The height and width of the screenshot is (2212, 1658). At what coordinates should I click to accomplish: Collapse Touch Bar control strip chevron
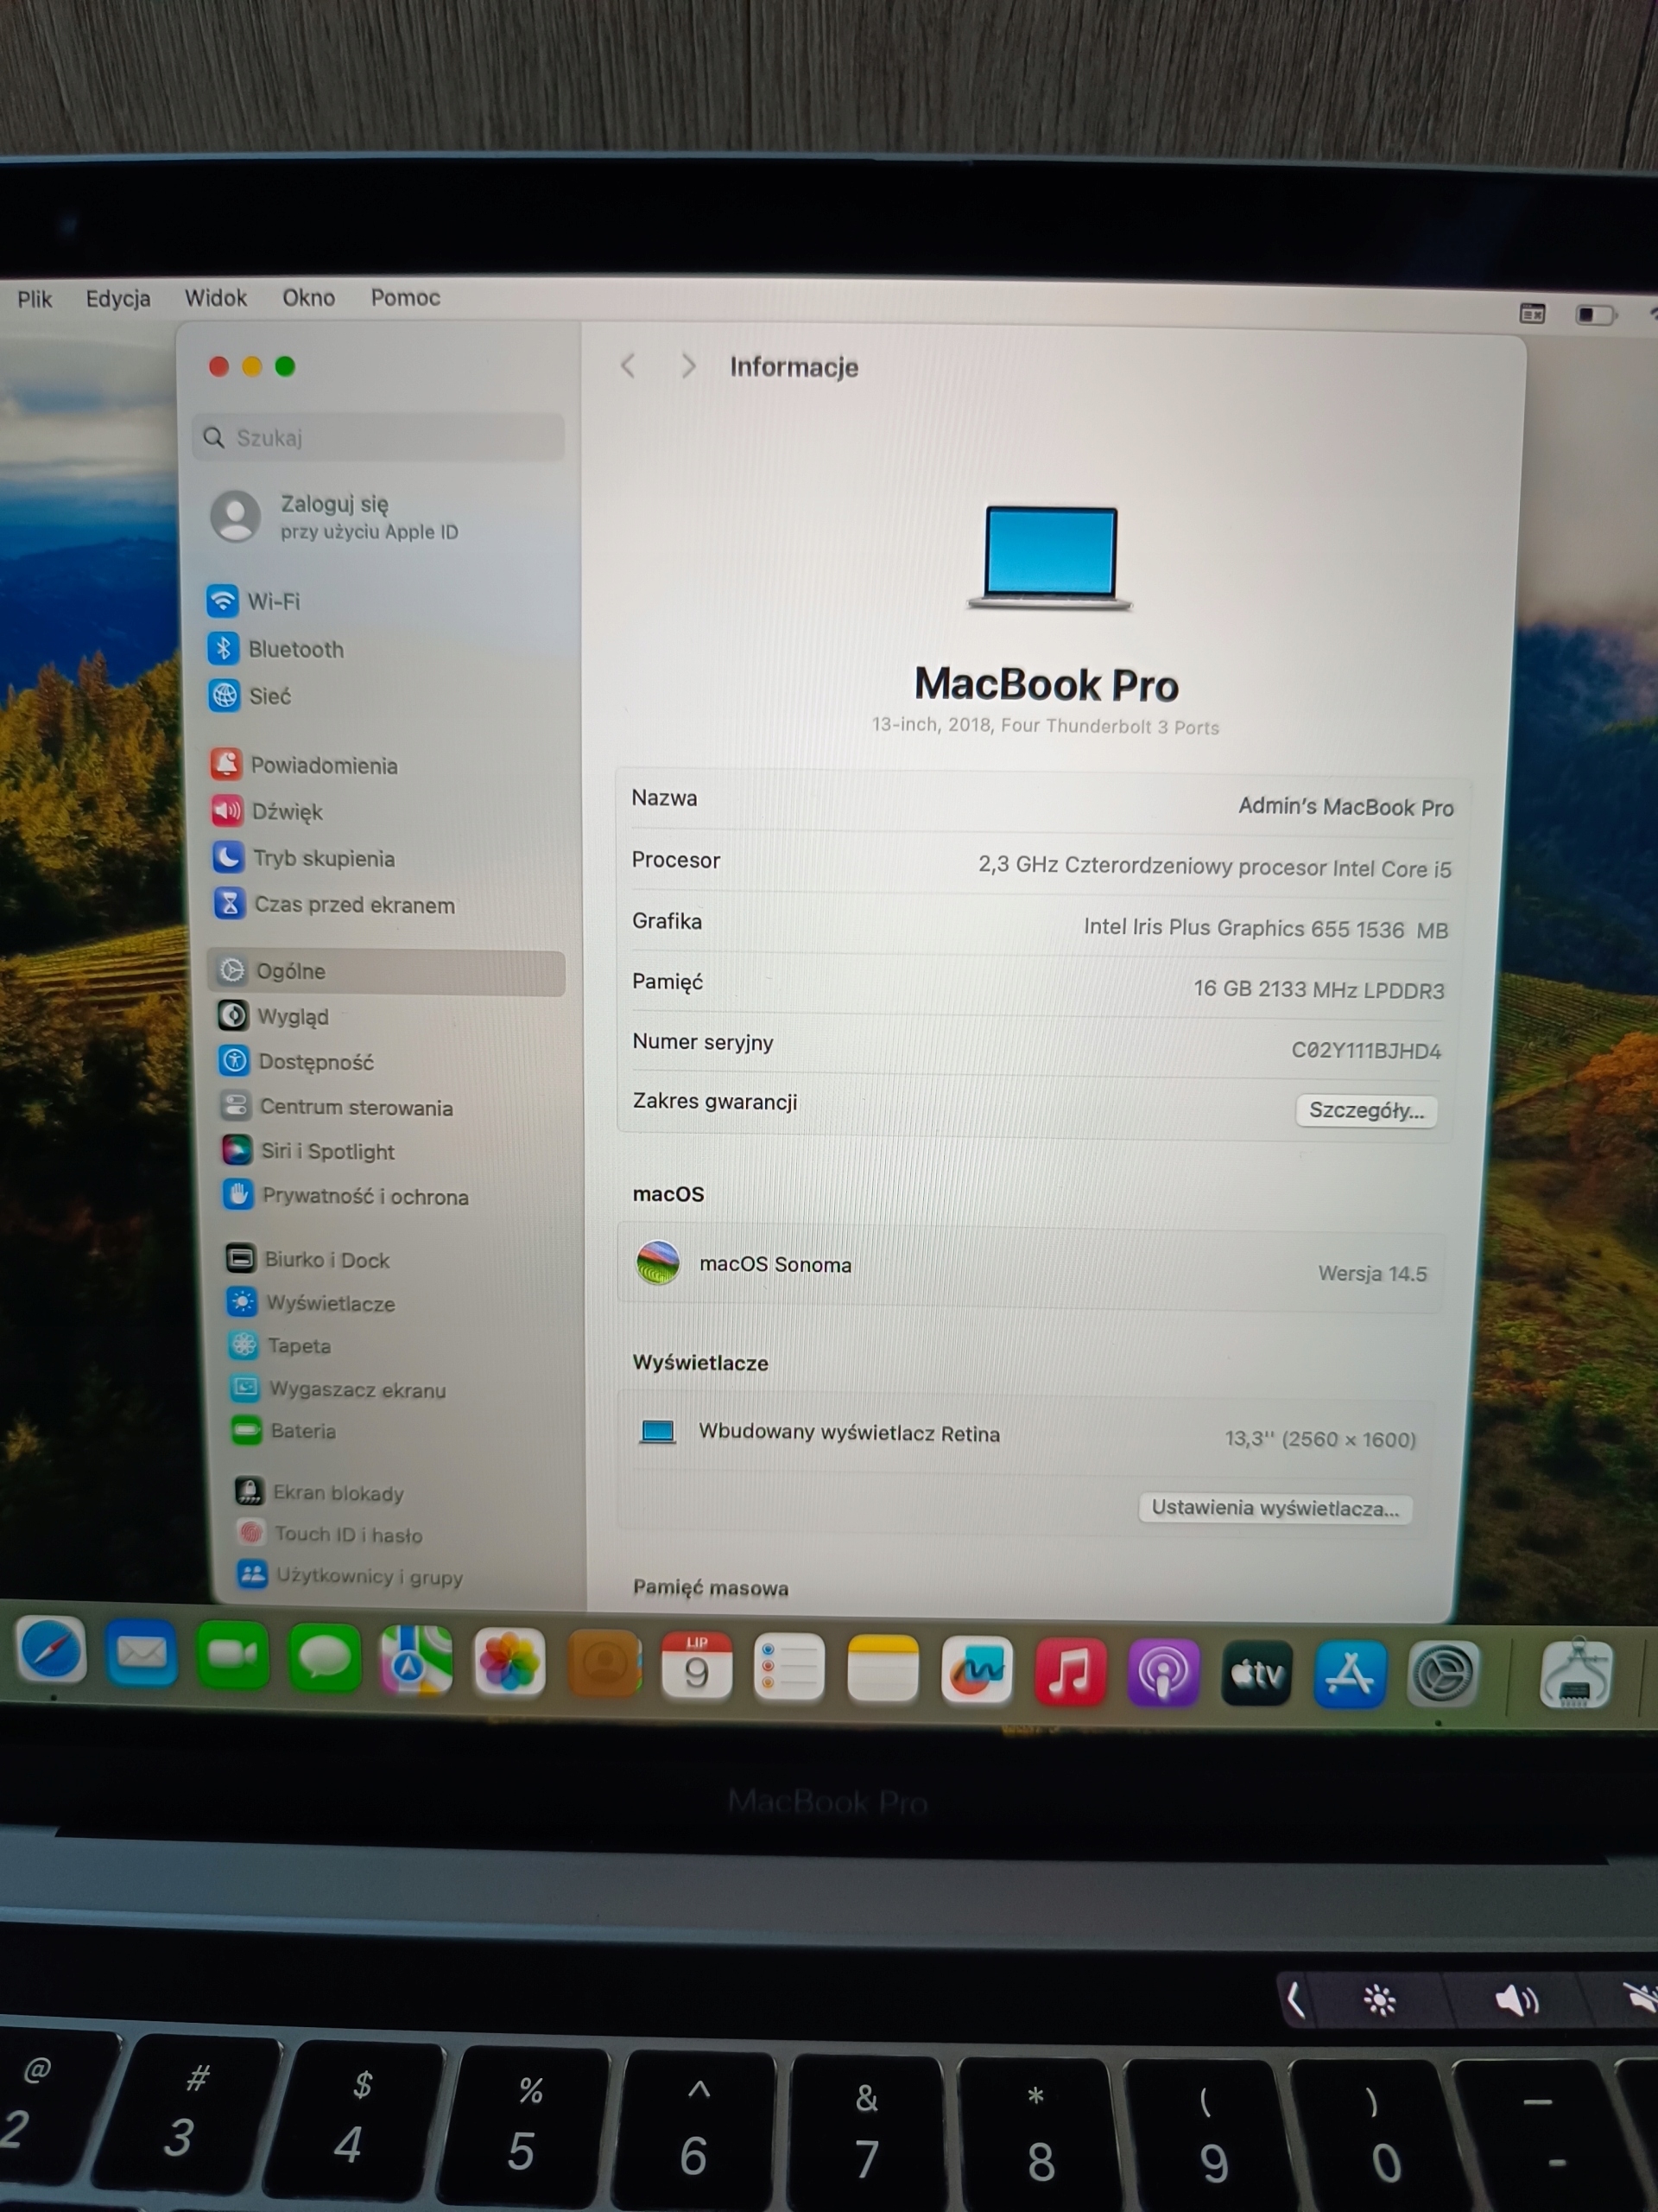pyautogui.click(x=1296, y=2000)
